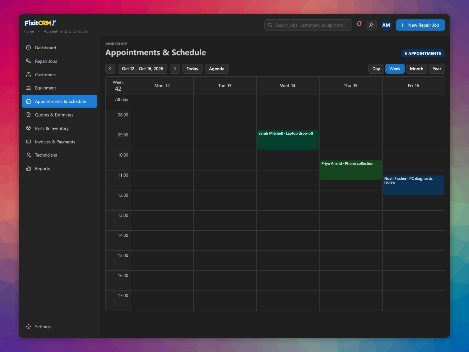Select the Week view tab
The width and height of the screenshot is (469, 352).
click(x=395, y=69)
